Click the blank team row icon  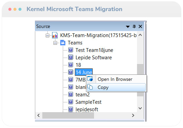click(x=71, y=87)
